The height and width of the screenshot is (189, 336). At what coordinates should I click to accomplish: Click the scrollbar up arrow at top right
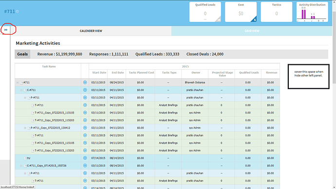[334, 2]
